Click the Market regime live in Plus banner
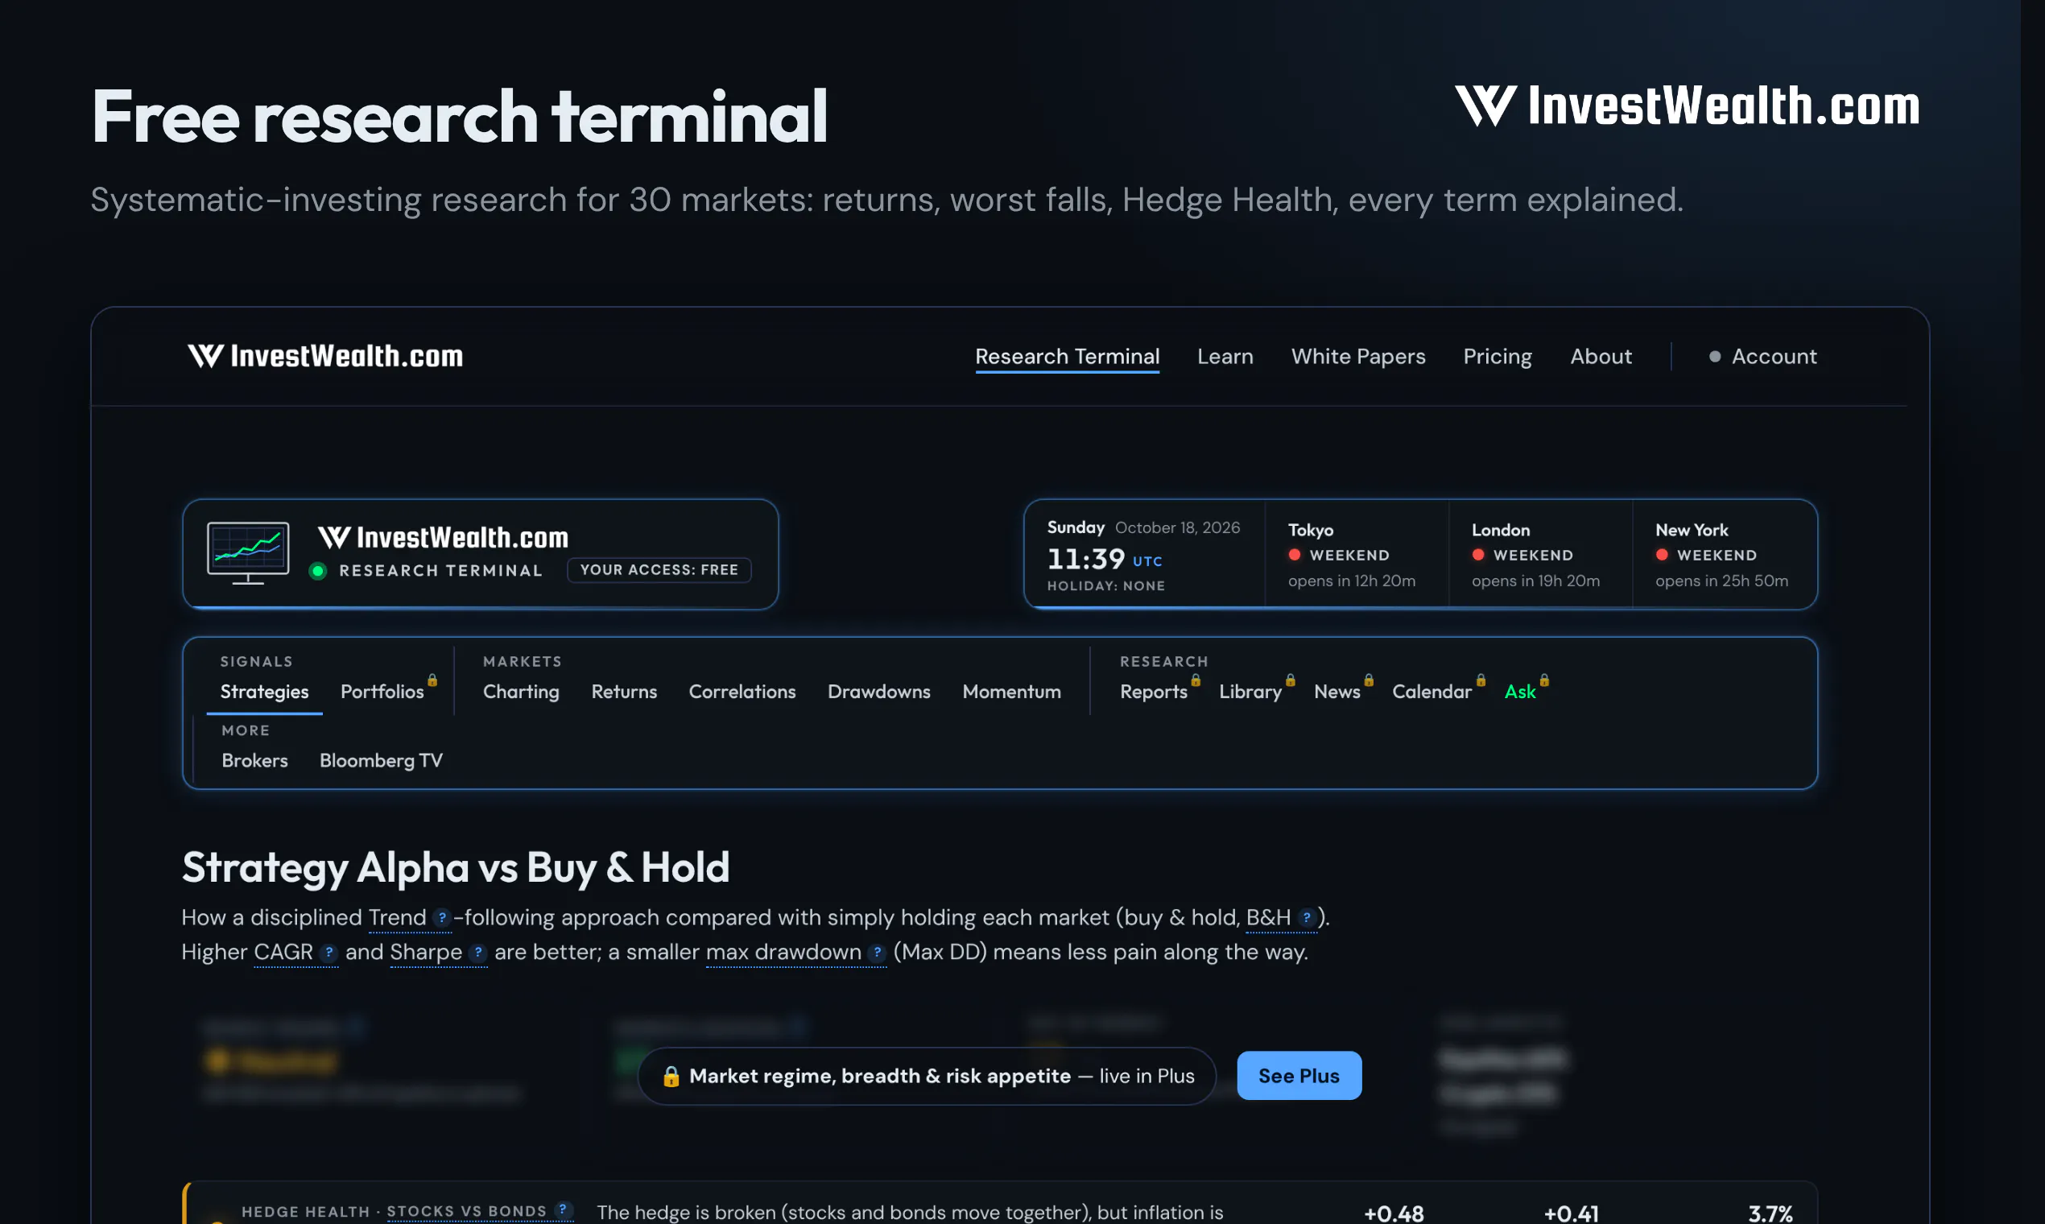Viewport: 2045px width, 1224px height. coord(927,1077)
